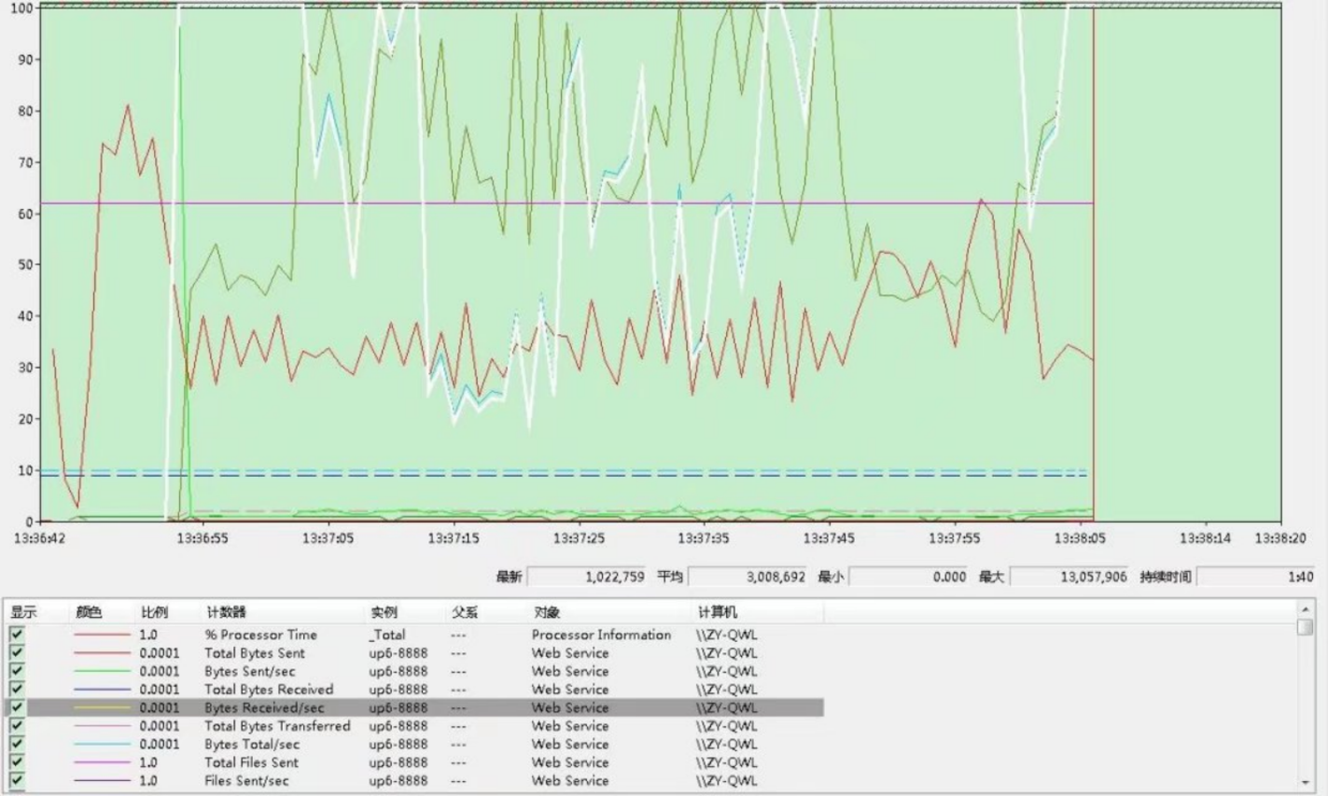
Task: Toggle the Total Bytes Sent checkbox
Action: click(x=17, y=653)
